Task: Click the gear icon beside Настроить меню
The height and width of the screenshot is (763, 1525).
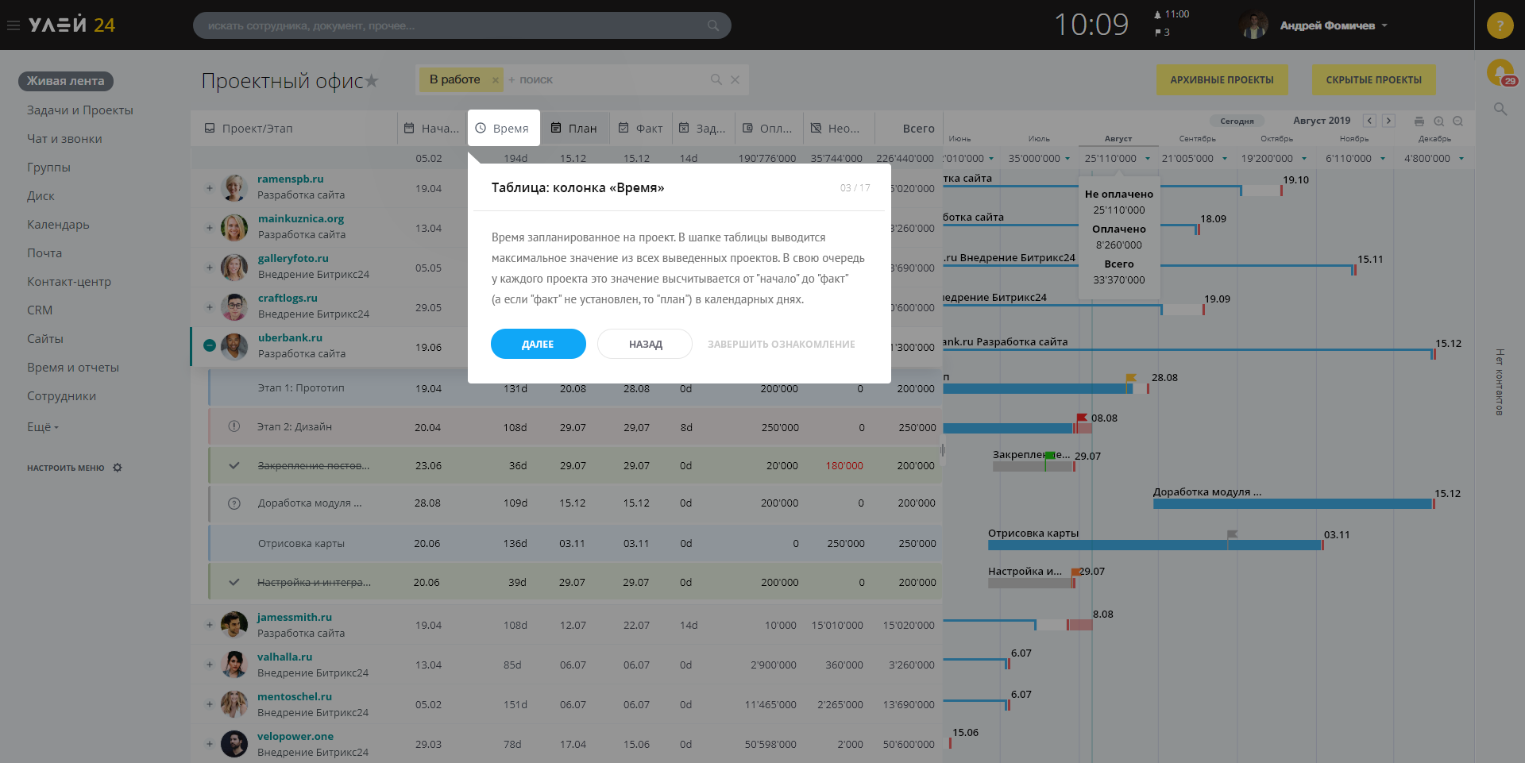Action: tap(118, 468)
